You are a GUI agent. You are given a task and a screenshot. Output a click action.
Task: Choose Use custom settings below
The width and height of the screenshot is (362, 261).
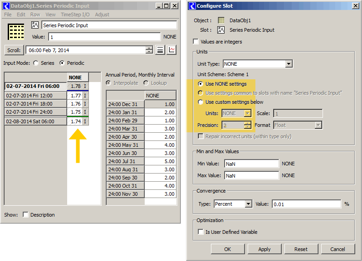(x=201, y=102)
